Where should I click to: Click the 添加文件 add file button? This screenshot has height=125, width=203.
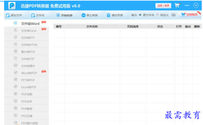pos(14,15)
